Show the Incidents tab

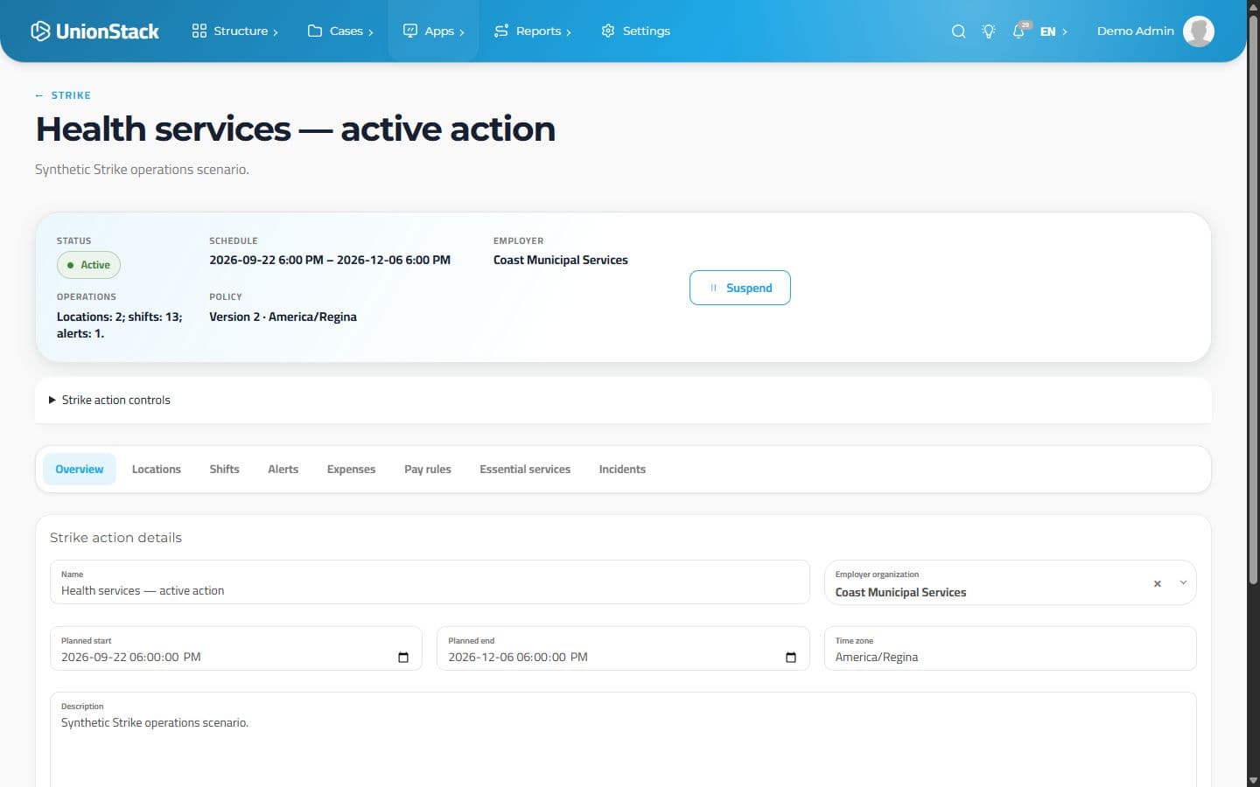coord(622,470)
